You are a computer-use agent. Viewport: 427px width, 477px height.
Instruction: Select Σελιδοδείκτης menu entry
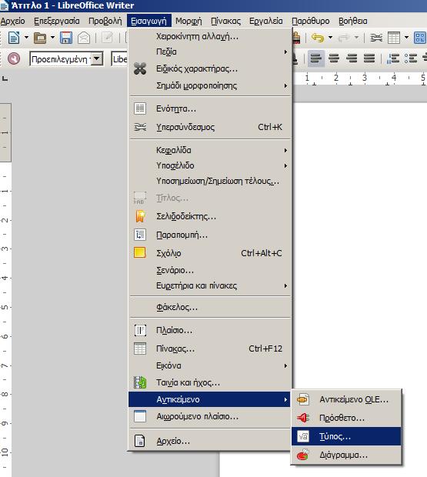click(210, 217)
